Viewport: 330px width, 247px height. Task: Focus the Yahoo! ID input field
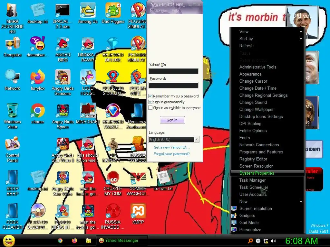point(173,71)
